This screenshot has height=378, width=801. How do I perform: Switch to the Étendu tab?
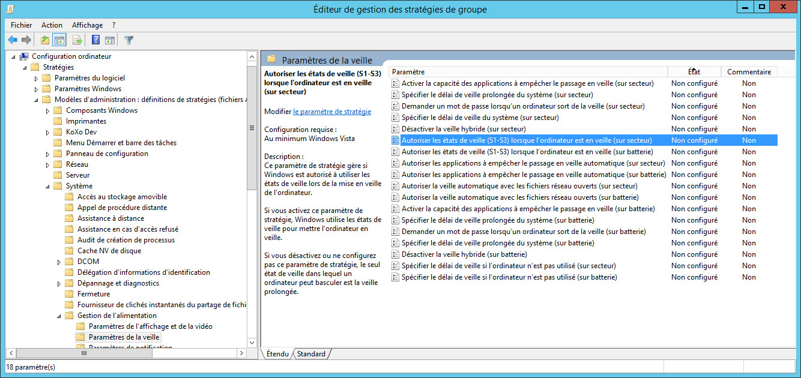point(278,354)
